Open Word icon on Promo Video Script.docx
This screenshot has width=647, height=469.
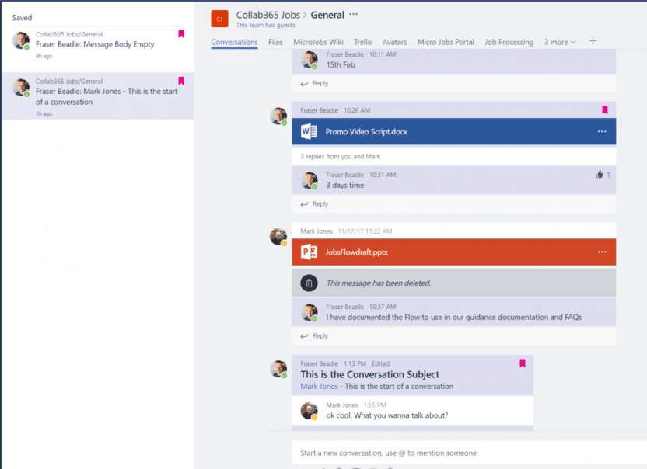[309, 131]
